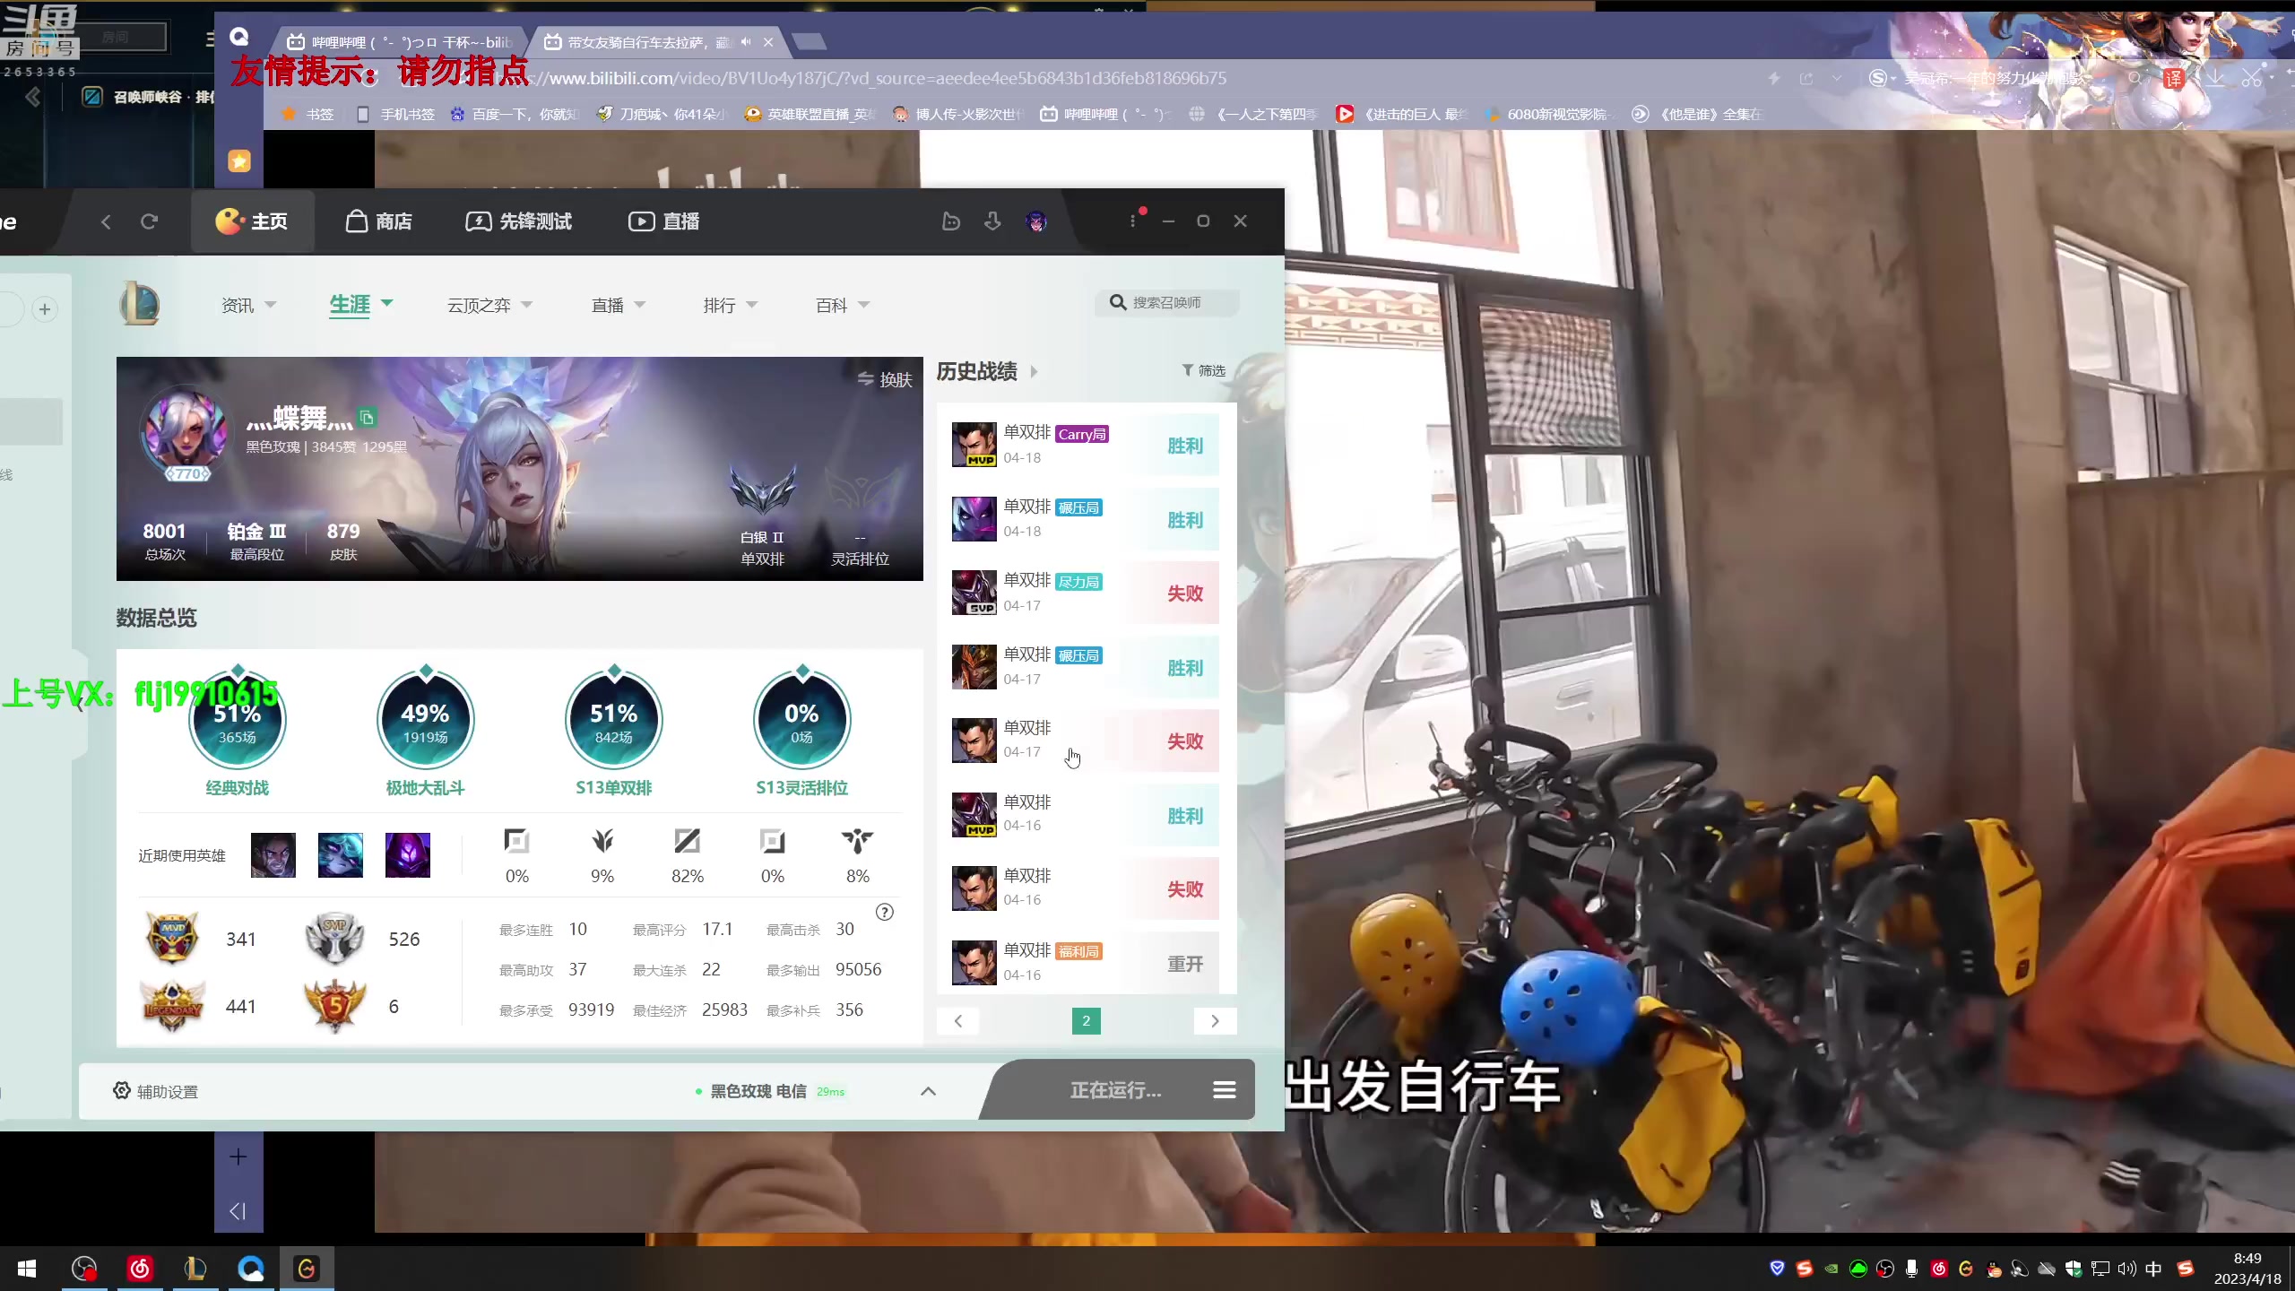This screenshot has height=1291, width=2295.
Task: Click the League of Legends logo icon
Action: click(x=140, y=304)
